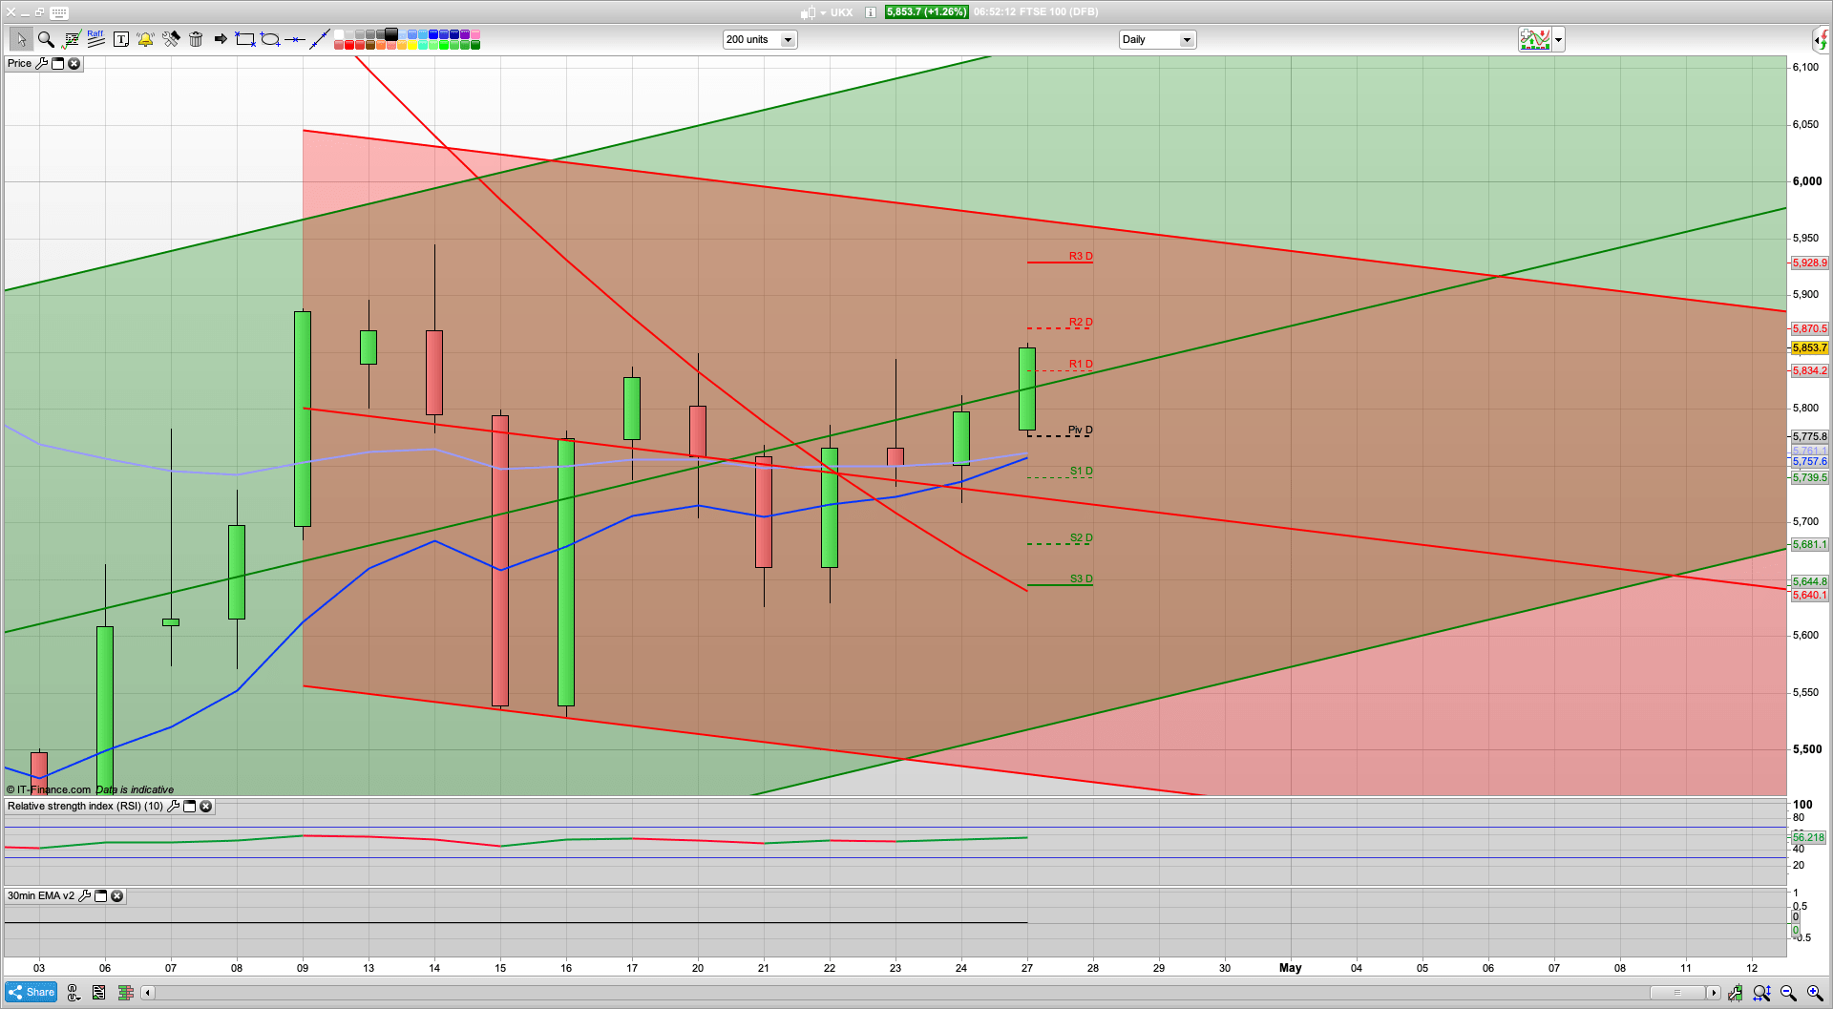
Task: Open the 200 units dropdown
Action: (788, 40)
